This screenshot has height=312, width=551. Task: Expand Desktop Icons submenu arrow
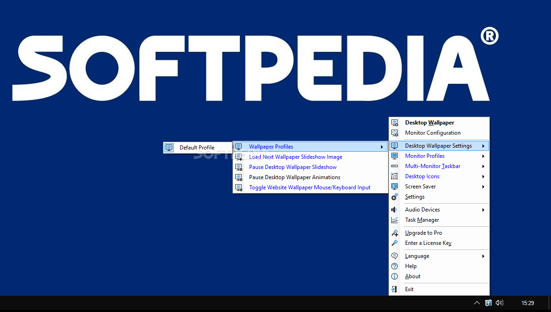point(483,177)
